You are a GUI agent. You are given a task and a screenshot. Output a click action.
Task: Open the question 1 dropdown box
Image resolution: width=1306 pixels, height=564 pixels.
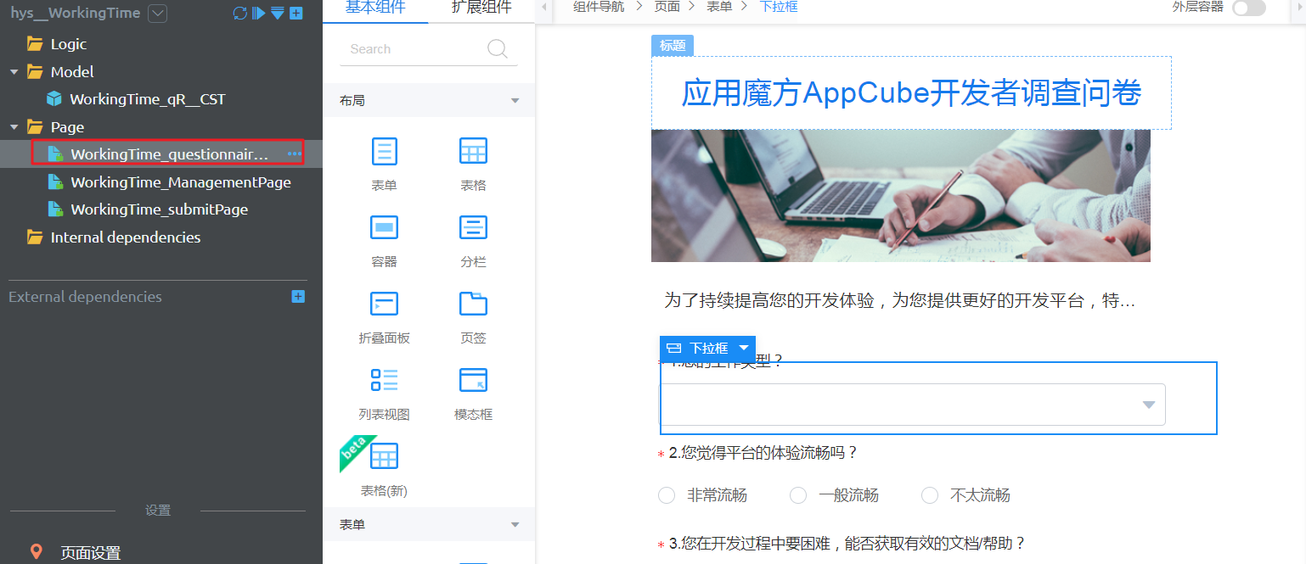point(913,405)
